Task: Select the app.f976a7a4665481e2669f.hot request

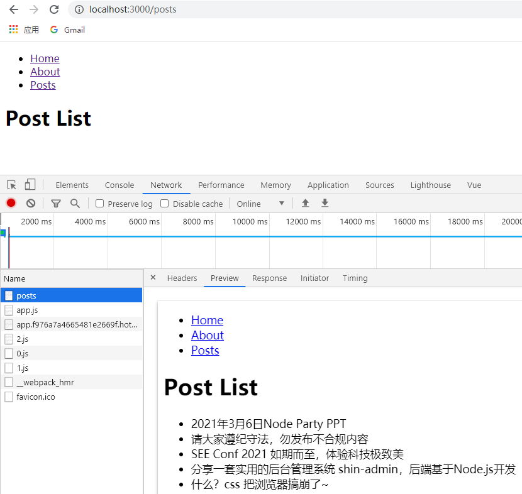Action: tap(72, 324)
